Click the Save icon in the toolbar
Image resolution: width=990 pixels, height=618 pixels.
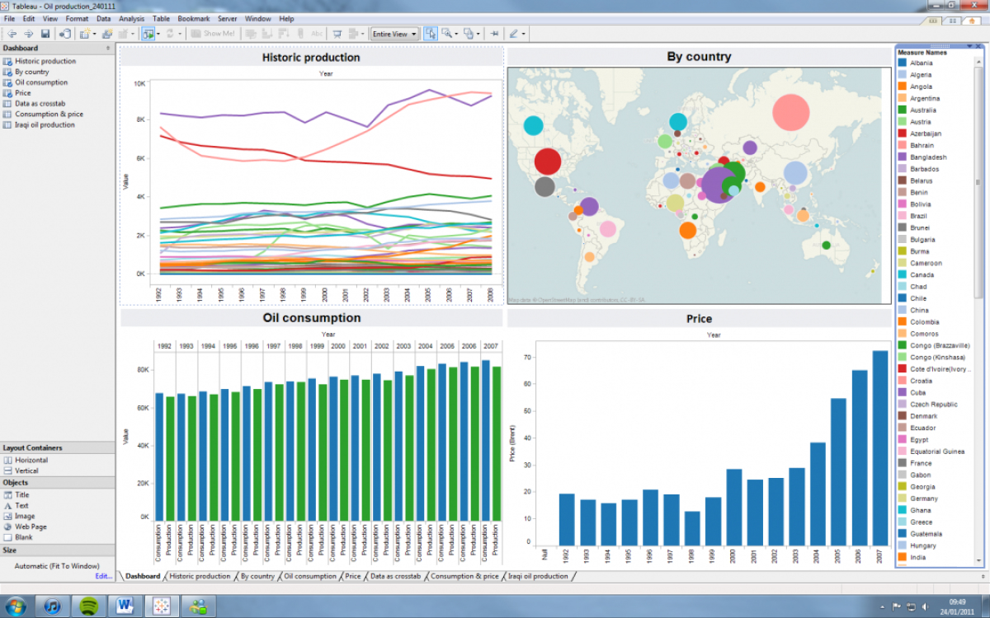(45, 34)
